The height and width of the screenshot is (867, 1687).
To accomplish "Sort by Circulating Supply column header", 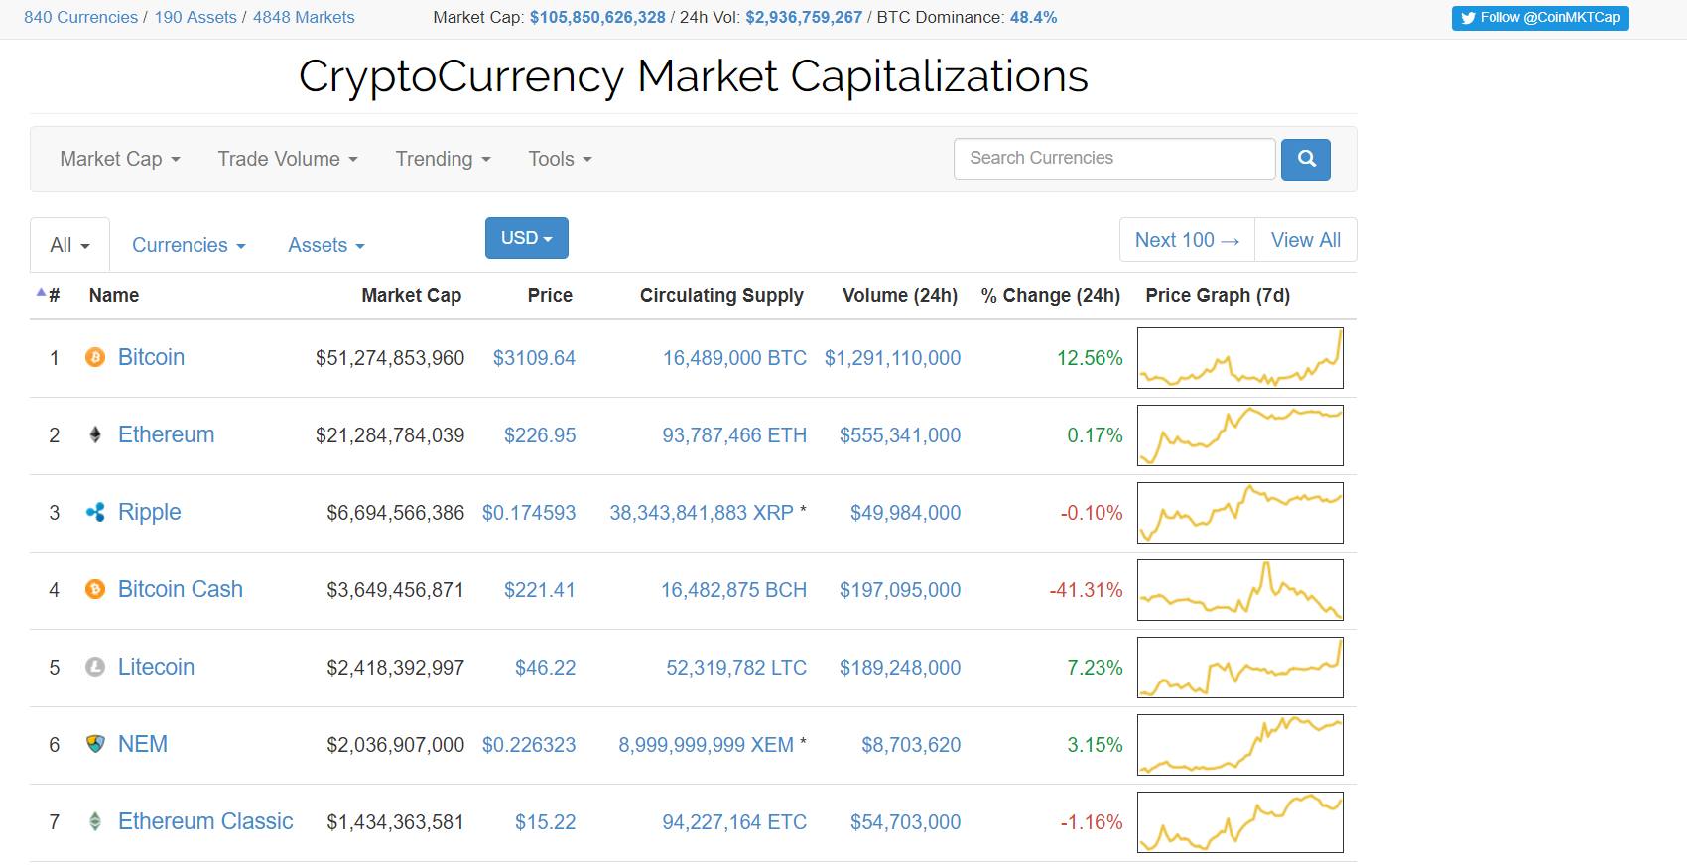I will pos(721,295).
